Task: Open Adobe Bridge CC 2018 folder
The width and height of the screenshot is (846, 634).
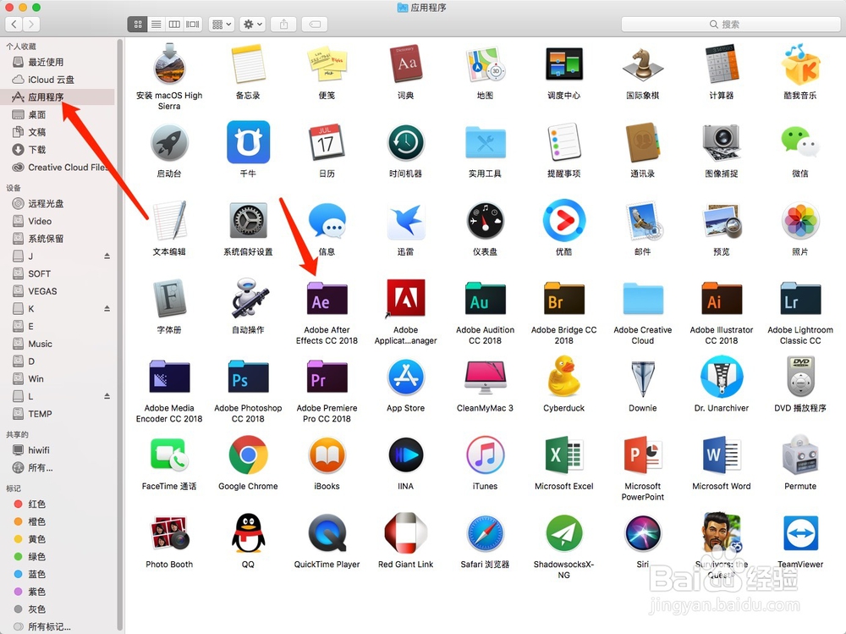Action: click(563, 299)
